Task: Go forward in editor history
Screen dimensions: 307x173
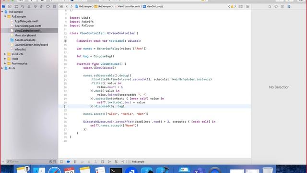Action: [x=71, y=6]
